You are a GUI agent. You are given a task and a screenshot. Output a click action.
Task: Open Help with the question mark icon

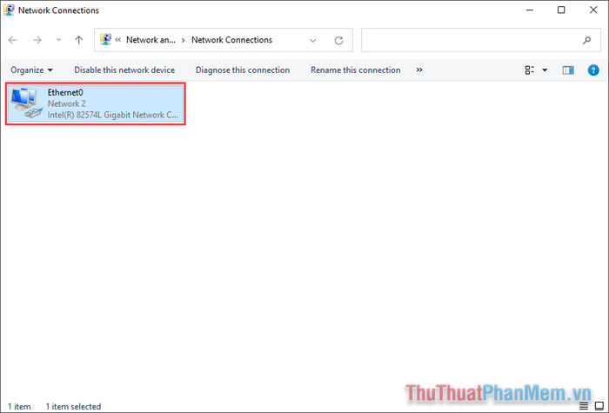[x=593, y=70]
